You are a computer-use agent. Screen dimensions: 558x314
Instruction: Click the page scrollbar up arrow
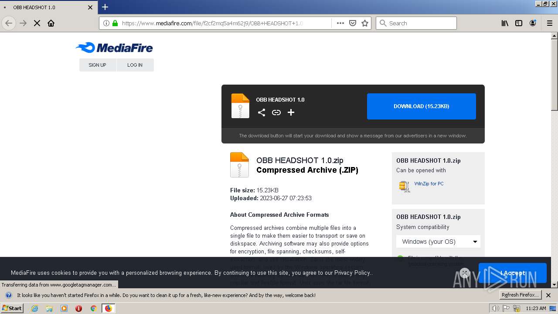point(554,36)
